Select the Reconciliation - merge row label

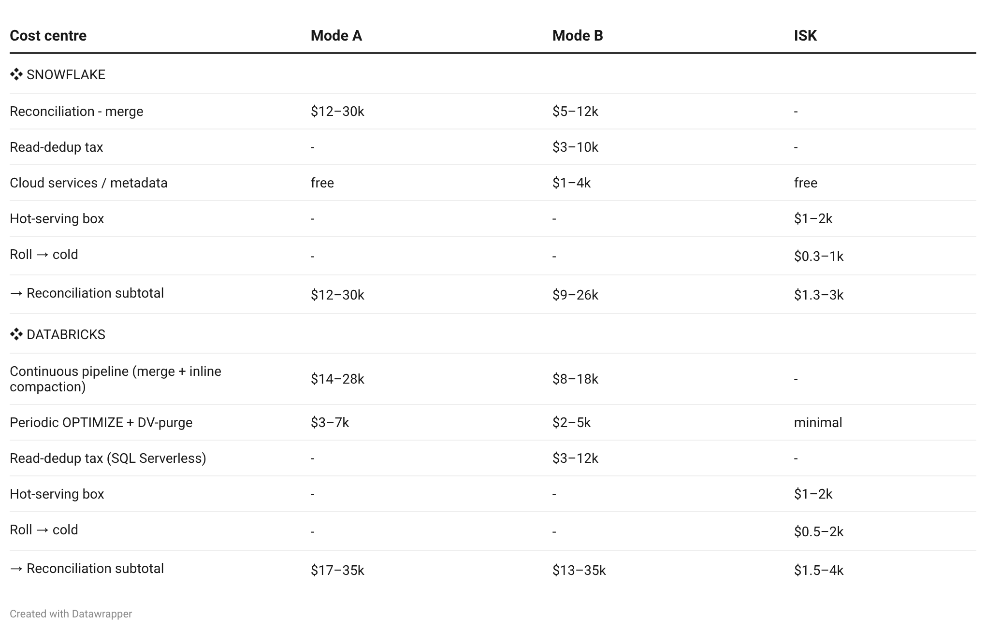[x=76, y=111]
